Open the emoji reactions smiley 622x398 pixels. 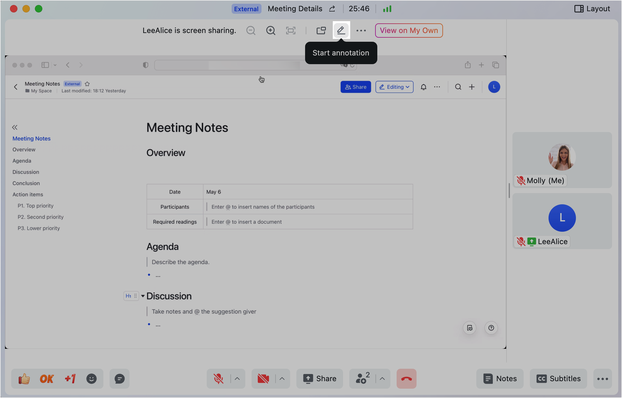coord(91,379)
